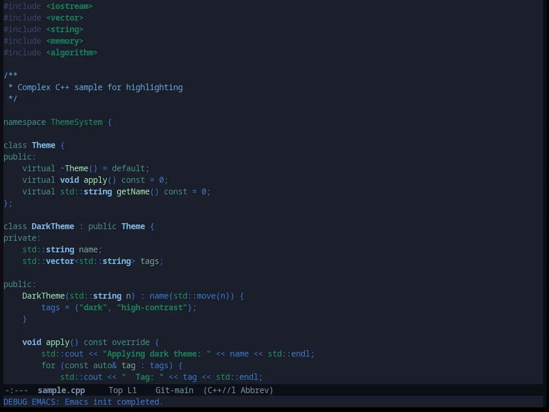Click 'name;' member in std::string name line

click(90, 249)
